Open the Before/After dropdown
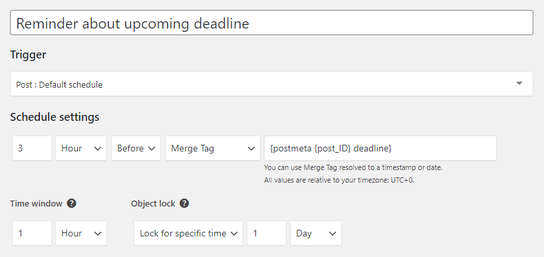544x257 pixels. pos(136,148)
